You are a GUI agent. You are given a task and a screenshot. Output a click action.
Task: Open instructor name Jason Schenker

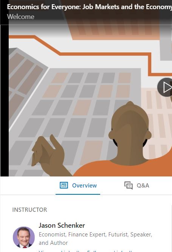[62, 225]
